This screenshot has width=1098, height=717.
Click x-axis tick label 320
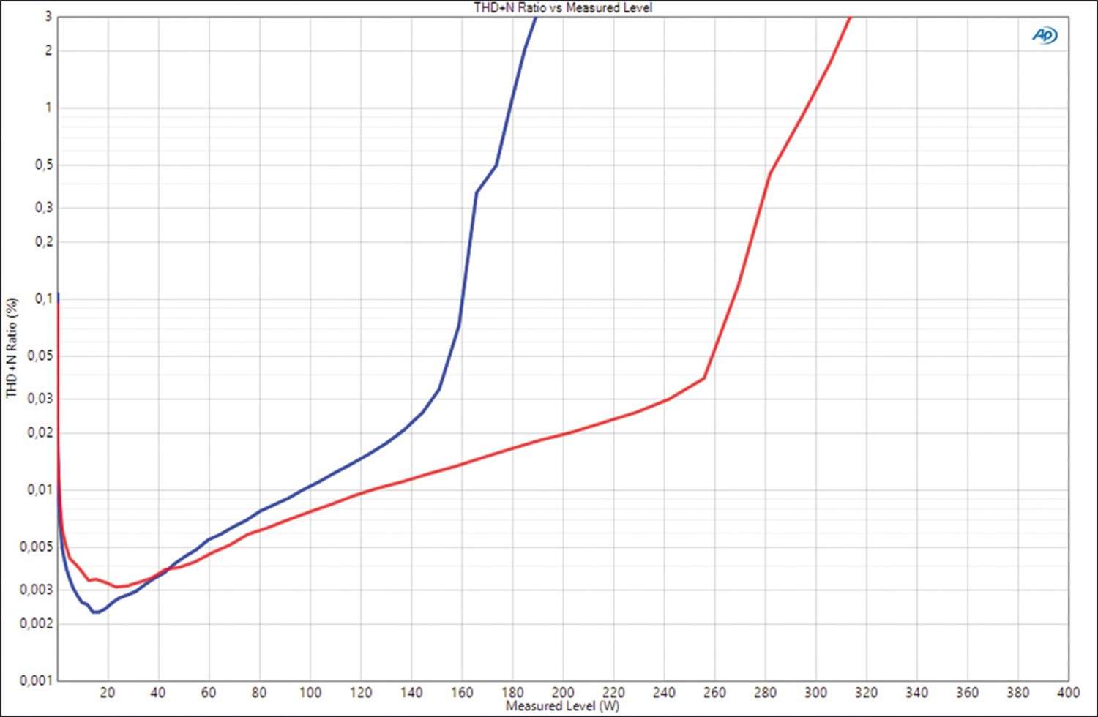[x=866, y=692]
